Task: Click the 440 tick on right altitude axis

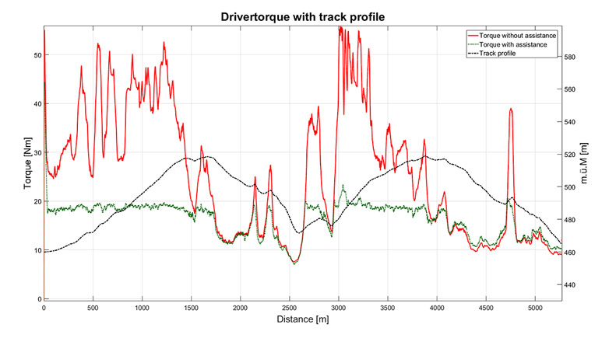Action: click(x=572, y=285)
